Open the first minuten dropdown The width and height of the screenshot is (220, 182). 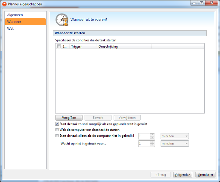coord(175,136)
